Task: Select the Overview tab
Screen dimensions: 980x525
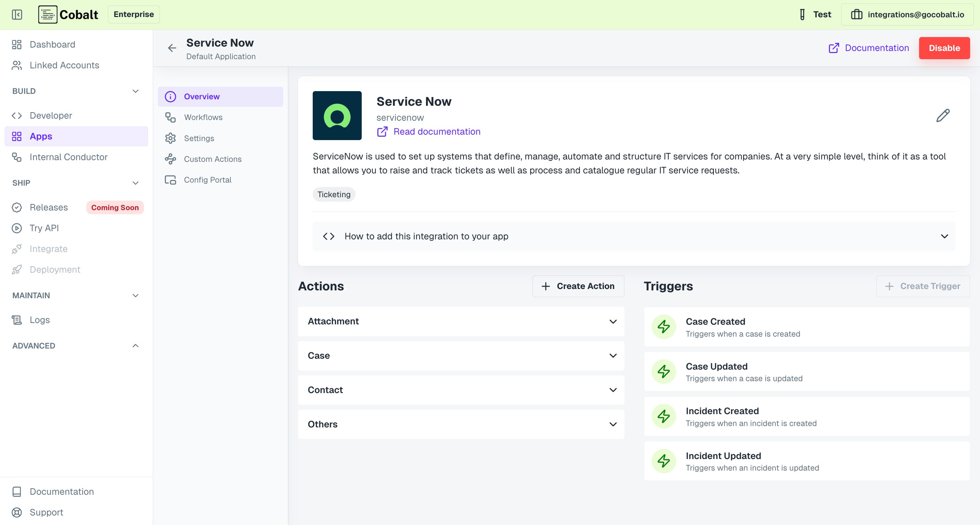Action: (x=220, y=97)
